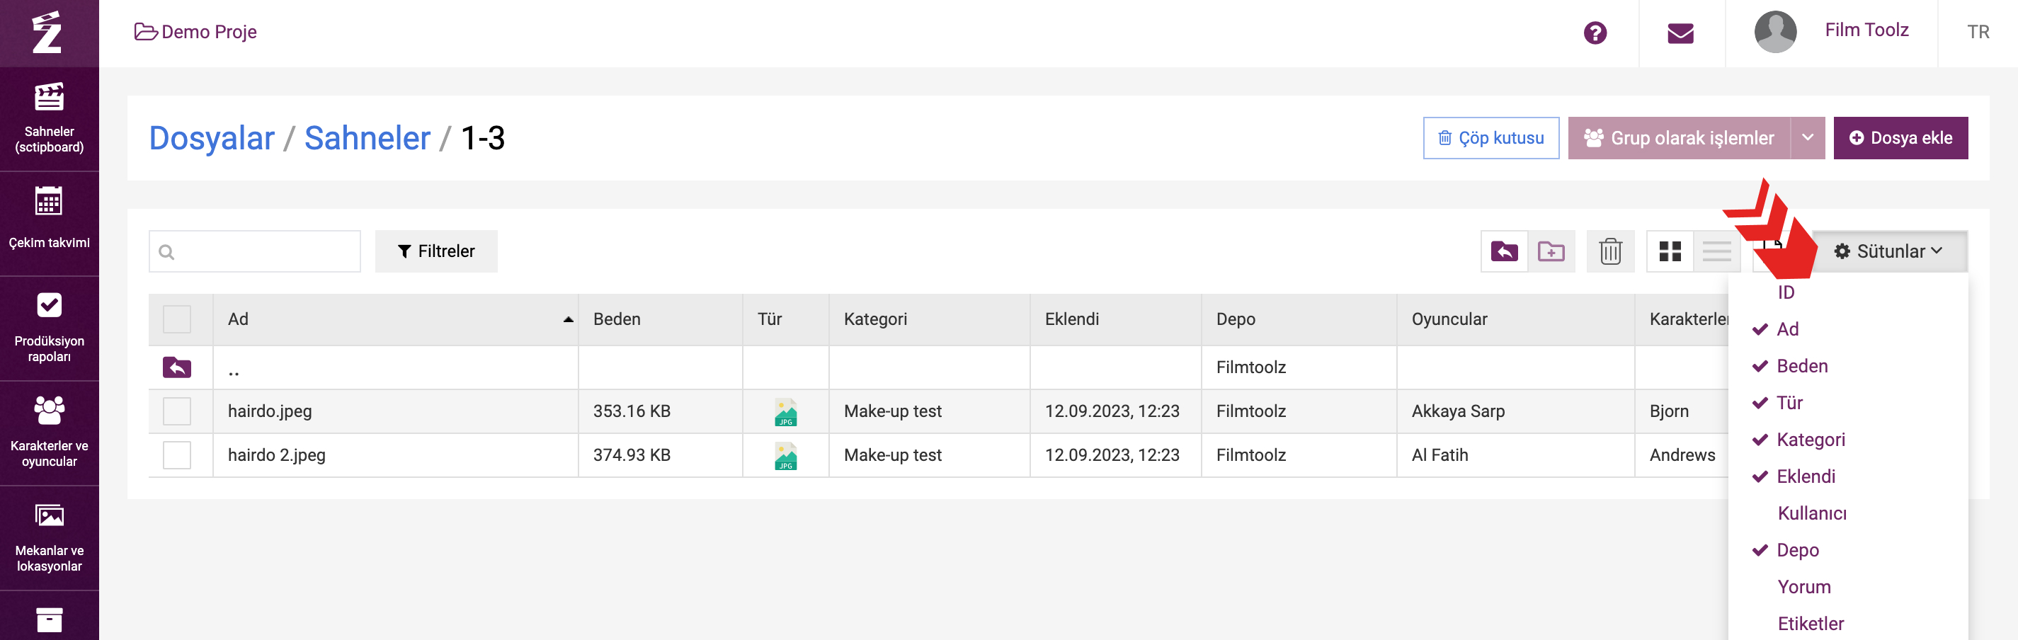The height and width of the screenshot is (640, 2018).
Task: Click Akkaya Sarp in Oyuncular column
Action: (x=1458, y=411)
